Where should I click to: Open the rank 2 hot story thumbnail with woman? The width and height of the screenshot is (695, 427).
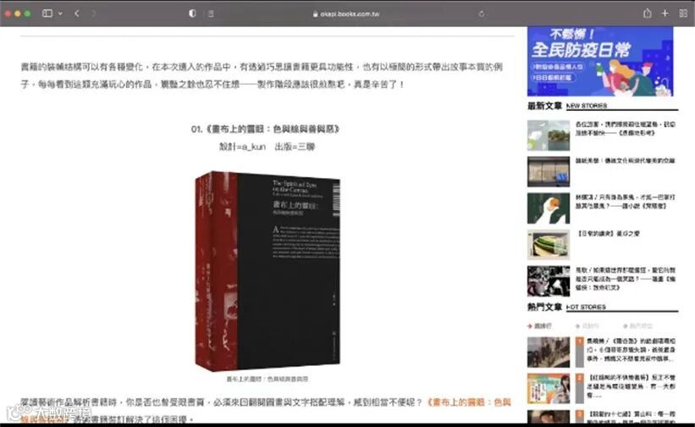549,388
